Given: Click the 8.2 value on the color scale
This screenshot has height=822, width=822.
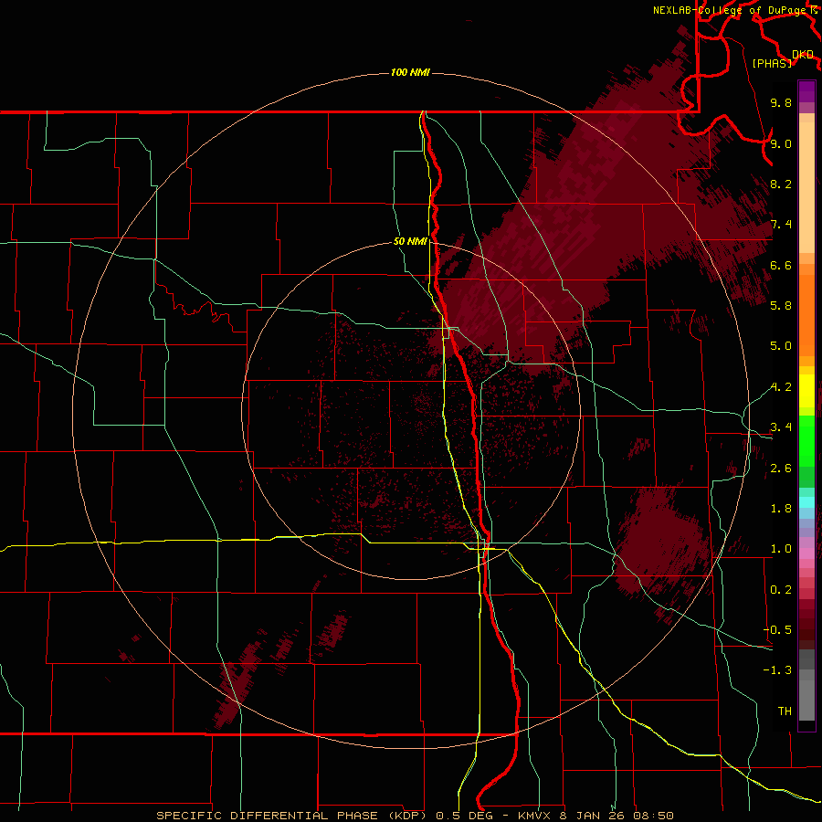Looking at the screenshot, I should pyautogui.click(x=781, y=184).
